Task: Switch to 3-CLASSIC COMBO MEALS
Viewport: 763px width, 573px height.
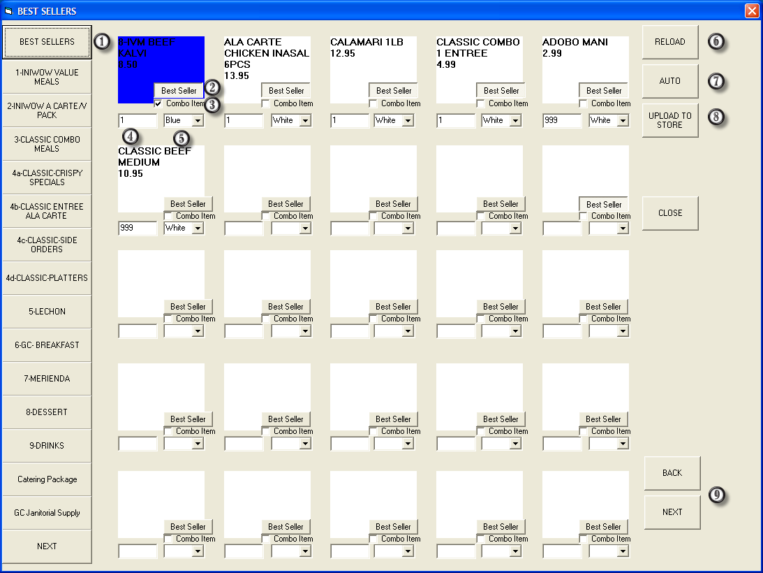Action: [x=47, y=144]
